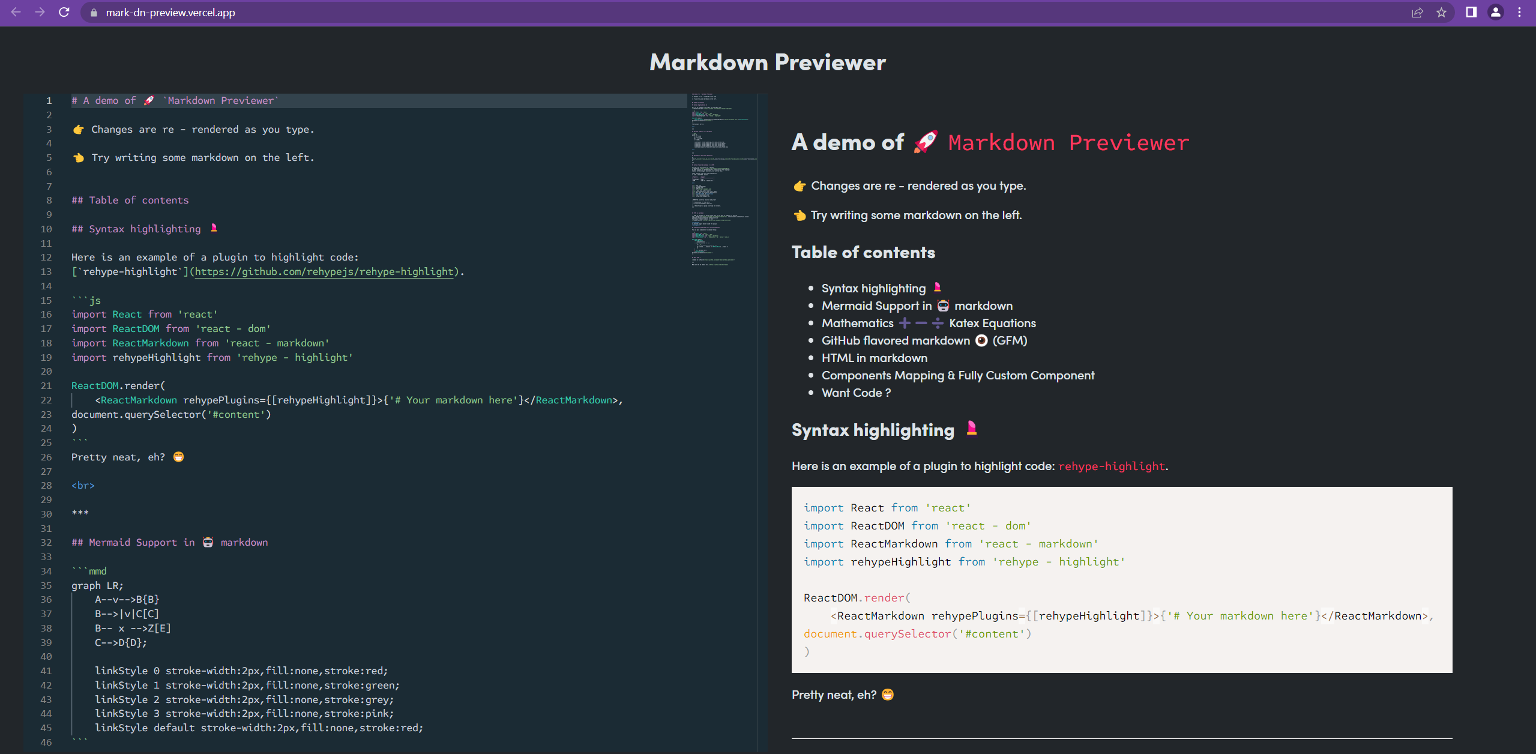Open the browser profile avatar
The image size is (1536, 754).
point(1495,12)
